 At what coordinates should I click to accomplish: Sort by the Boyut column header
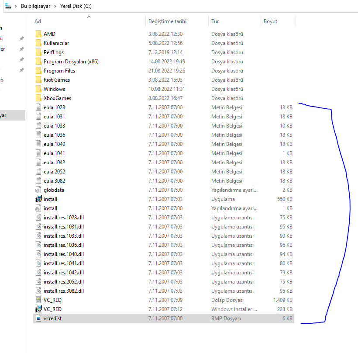coord(270,21)
